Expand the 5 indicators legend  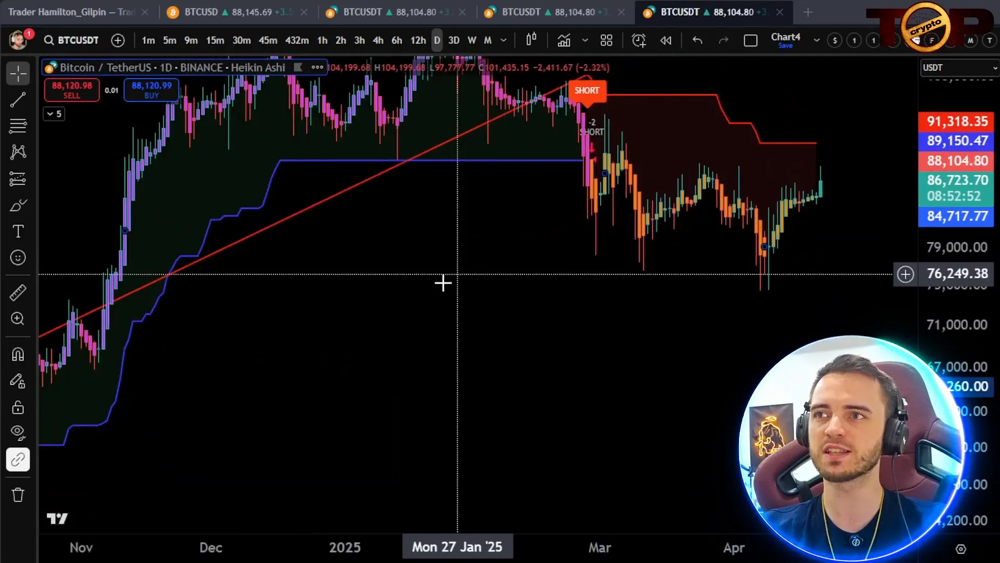pos(54,114)
